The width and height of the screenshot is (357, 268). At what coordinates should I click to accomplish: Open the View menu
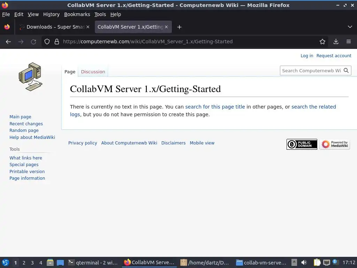click(33, 14)
